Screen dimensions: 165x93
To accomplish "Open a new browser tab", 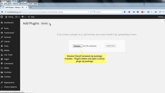I will [31, 7].
